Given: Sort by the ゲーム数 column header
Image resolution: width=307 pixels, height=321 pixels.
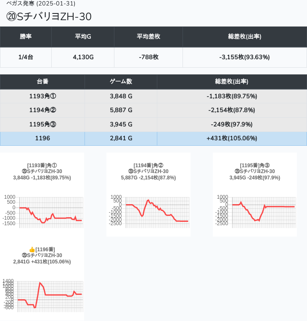Looking at the screenshot, I should tap(121, 82).
